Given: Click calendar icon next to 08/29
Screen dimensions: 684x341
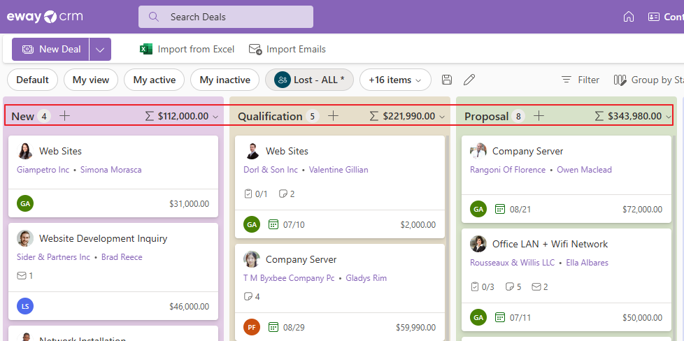Looking at the screenshot, I should point(273,327).
